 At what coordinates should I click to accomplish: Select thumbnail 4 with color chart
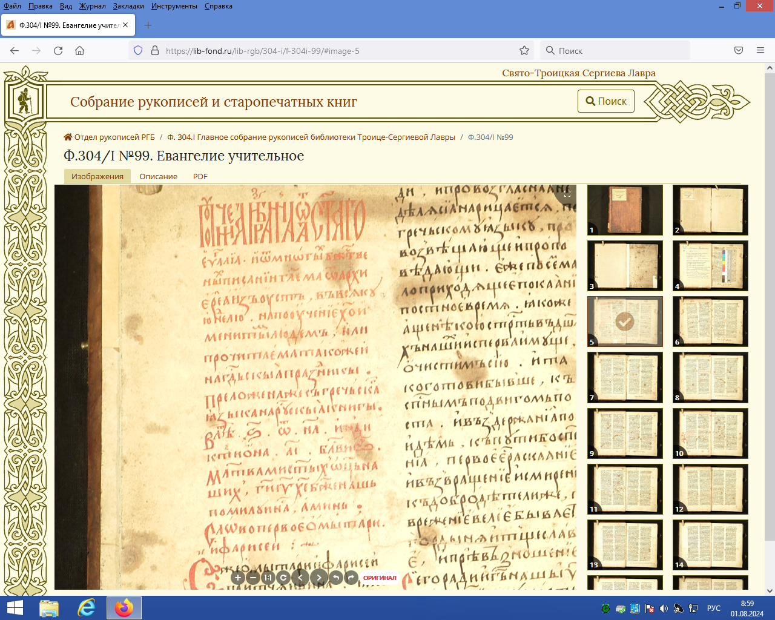[710, 266]
